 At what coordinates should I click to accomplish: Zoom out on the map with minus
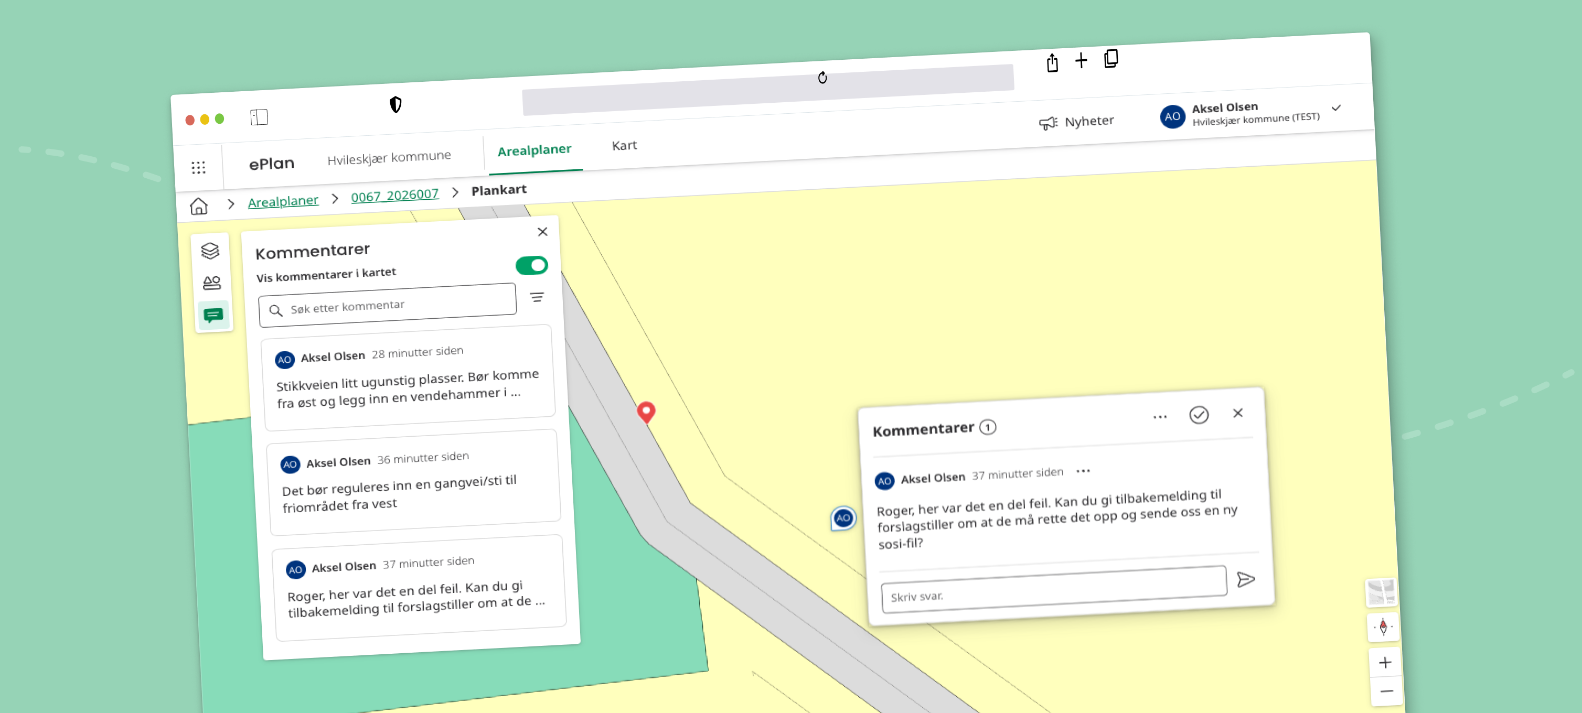[x=1387, y=692]
